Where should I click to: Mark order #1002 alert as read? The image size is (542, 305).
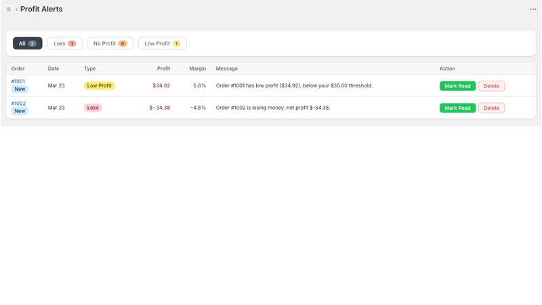[x=457, y=108]
